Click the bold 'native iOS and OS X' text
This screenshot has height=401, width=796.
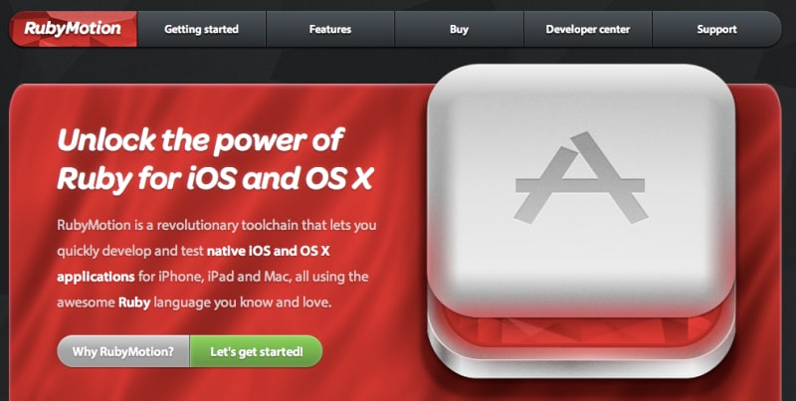pos(269,251)
